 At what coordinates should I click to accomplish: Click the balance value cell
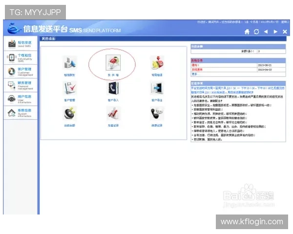[x=271, y=51]
